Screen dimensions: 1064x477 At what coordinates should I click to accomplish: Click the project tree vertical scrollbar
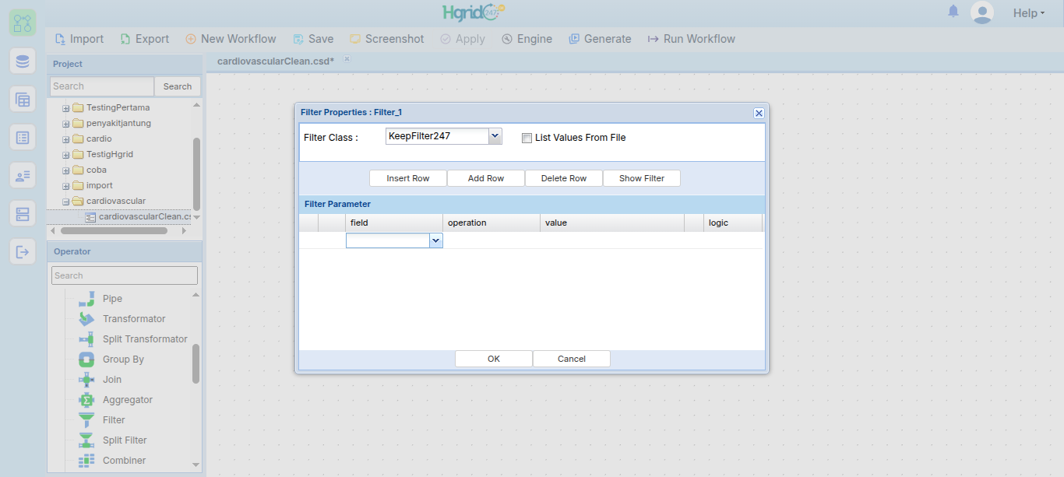click(x=196, y=174)
